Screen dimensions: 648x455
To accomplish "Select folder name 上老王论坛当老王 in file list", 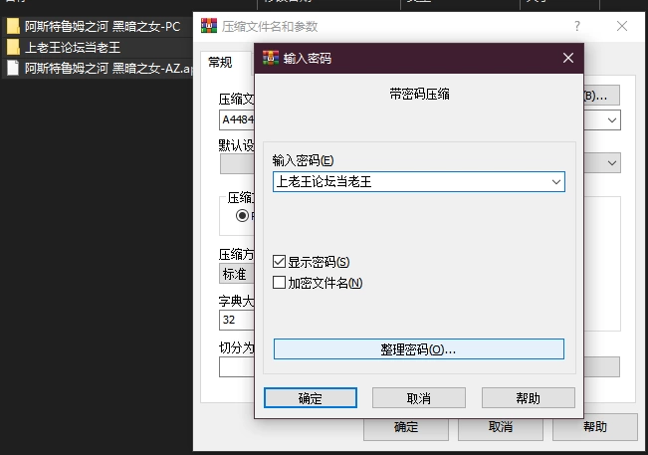I will pyautogui.click(x=73, y=47).
